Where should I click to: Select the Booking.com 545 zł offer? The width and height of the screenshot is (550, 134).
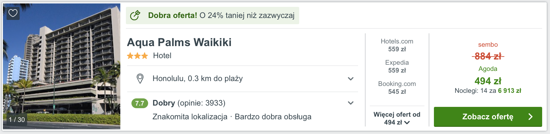point(397,88)
